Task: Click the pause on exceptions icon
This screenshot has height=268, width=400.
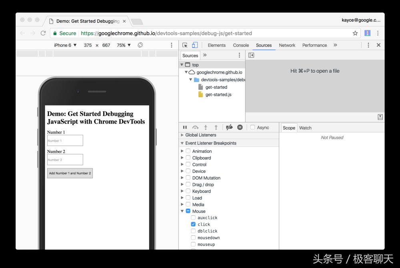Action: (239, 127)
